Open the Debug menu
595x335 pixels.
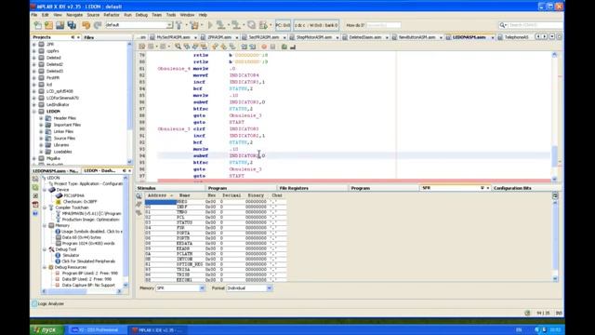pos(141,15)
